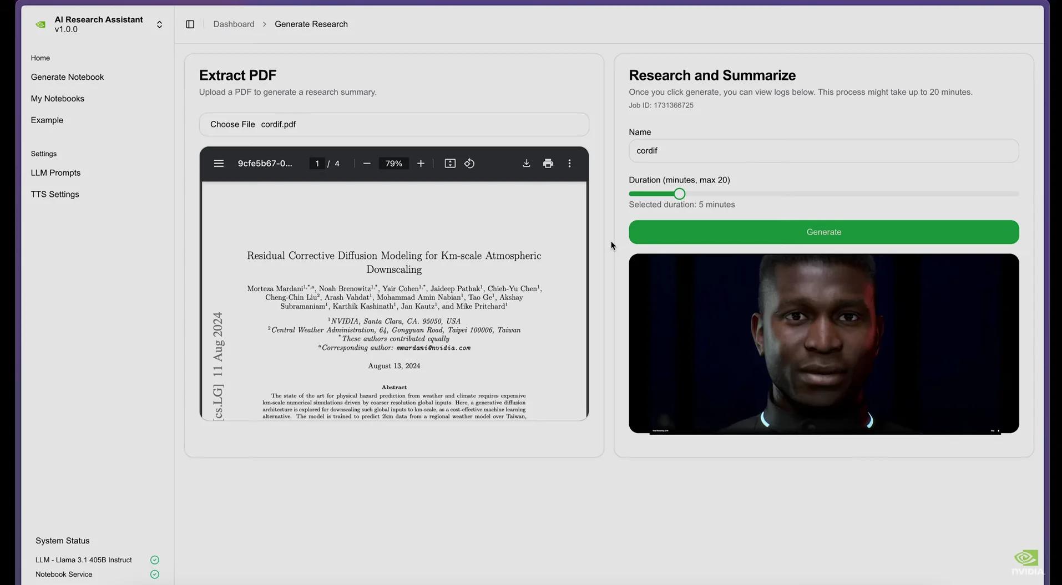Click the Notebook Service status check icon
This screenshot has width=1062, height=585.
click(x=155, y=574)
